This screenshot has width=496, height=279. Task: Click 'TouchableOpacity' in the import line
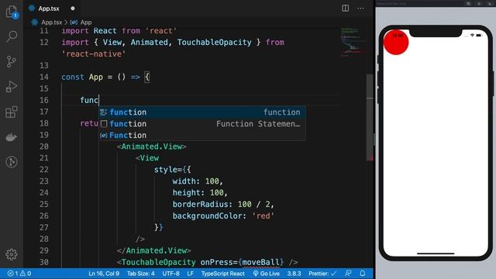coord(214,43)
